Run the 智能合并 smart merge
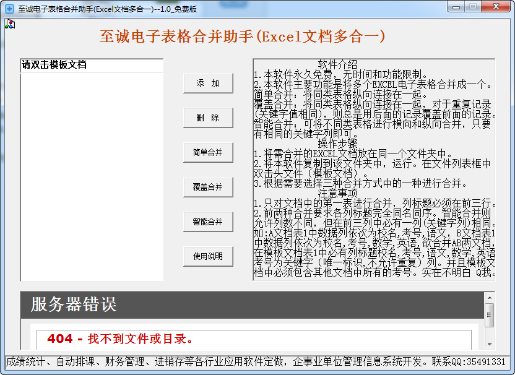The image size is (515, 375). pyautogui.click(x=208, y=221)
